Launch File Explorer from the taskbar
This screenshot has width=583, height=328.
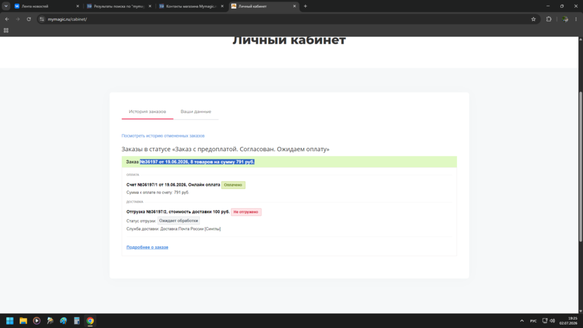tap(23, 320)
